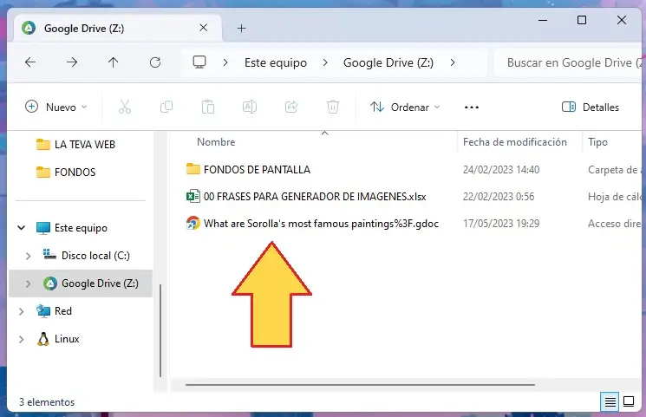Viewport: 646px width, 417px height.
Task: Select the Google Drive (Z:) tab
Action: (117, 28)
